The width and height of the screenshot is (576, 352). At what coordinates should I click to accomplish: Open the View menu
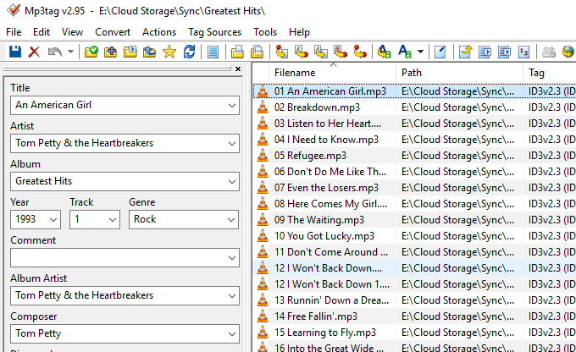(x=72, y=32)
